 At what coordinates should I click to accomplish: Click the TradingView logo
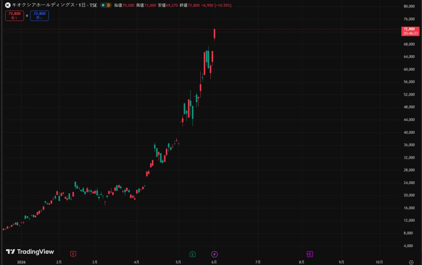tap(30, 252)
